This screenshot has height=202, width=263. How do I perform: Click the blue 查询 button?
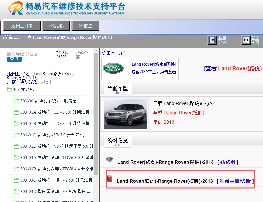(x=14, y=59)
